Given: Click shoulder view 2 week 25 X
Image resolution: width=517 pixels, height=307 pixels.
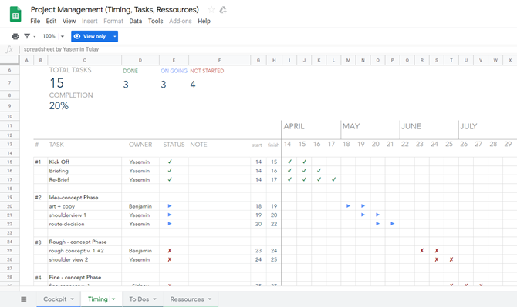Looking at the screenshot, I should pos(451,259).
